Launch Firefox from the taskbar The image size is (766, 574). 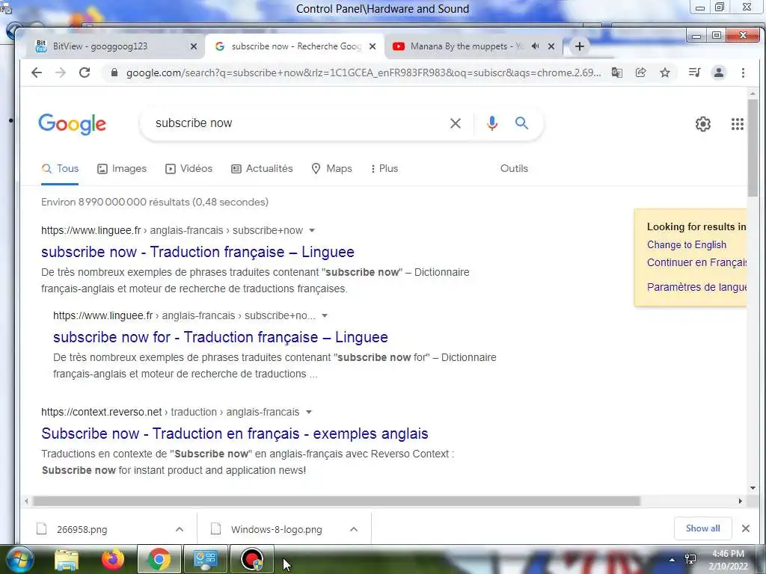(x=113, y=560)
